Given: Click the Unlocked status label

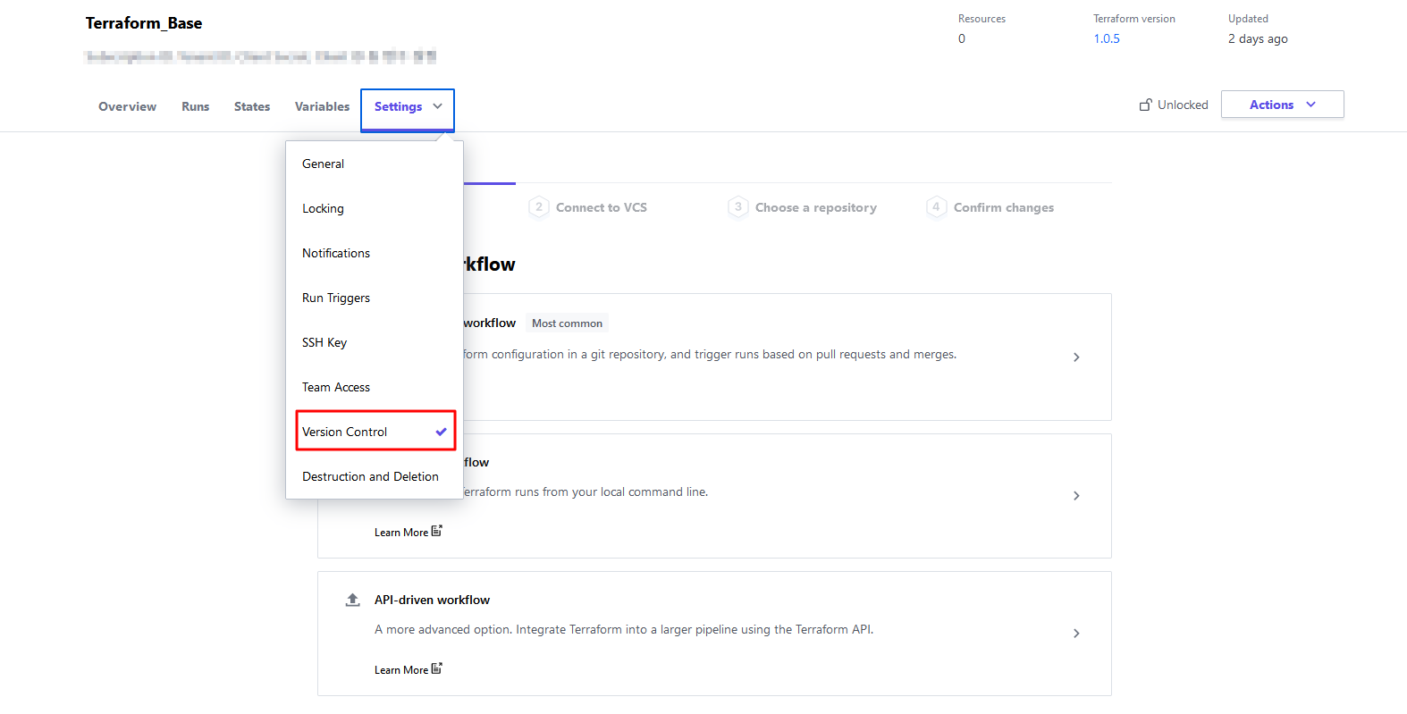Looking at the screenshot, I should click(x=1183, y=105).
